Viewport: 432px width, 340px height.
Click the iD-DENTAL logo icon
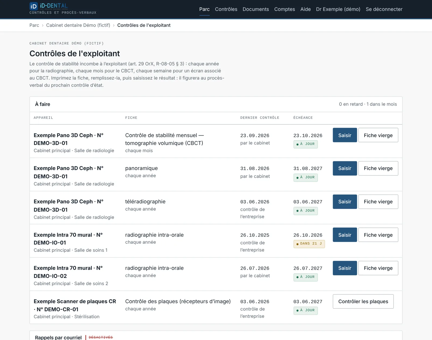click(33, 6)
